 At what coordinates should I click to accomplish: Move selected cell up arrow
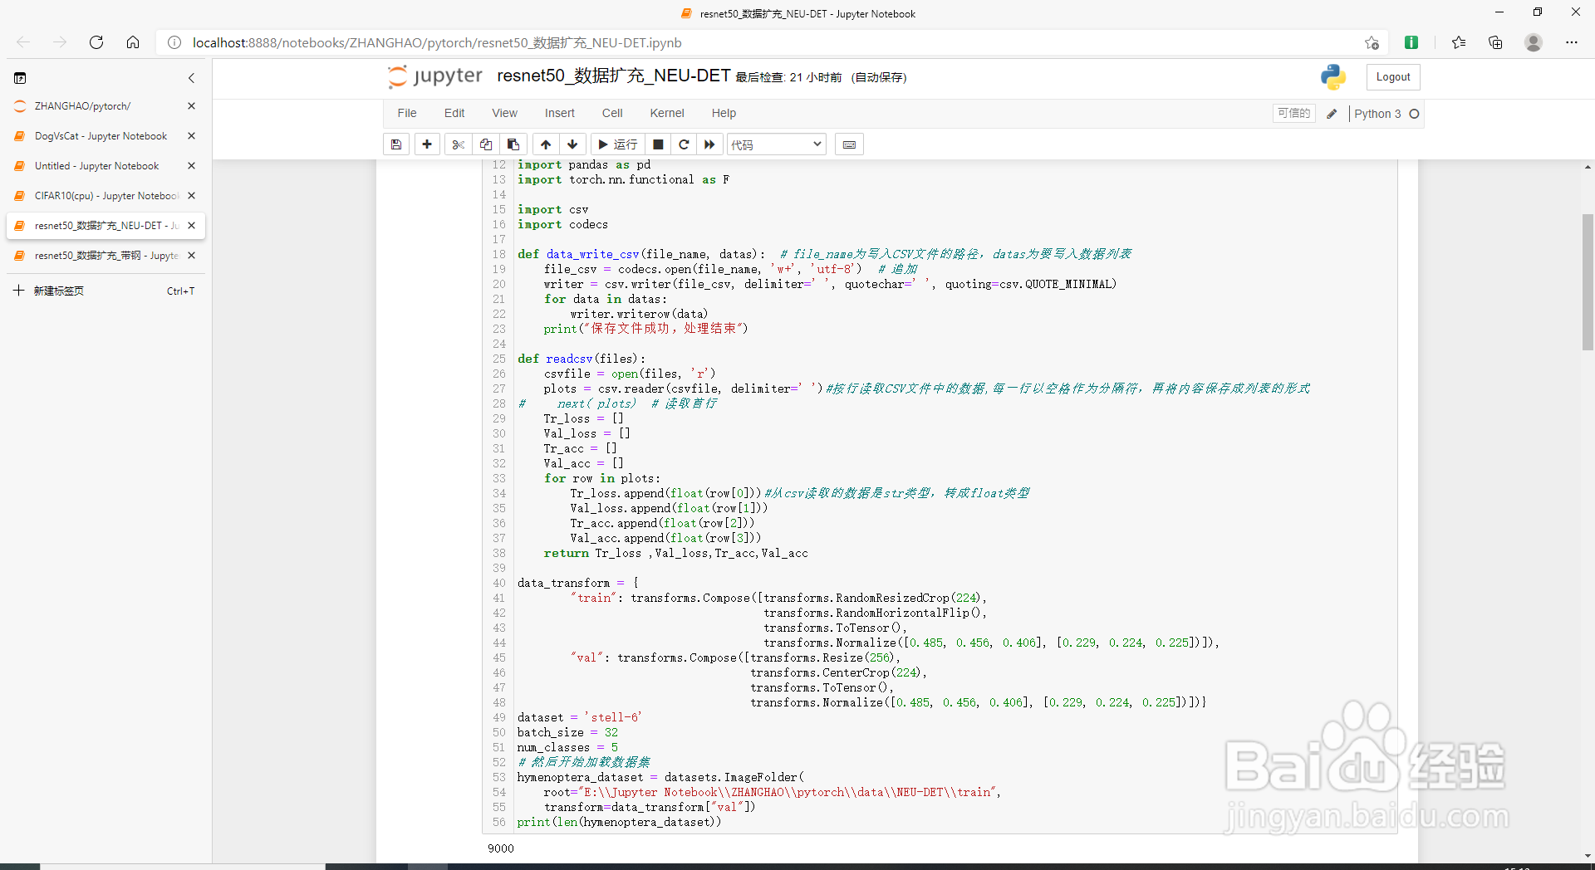pos(546,144)
